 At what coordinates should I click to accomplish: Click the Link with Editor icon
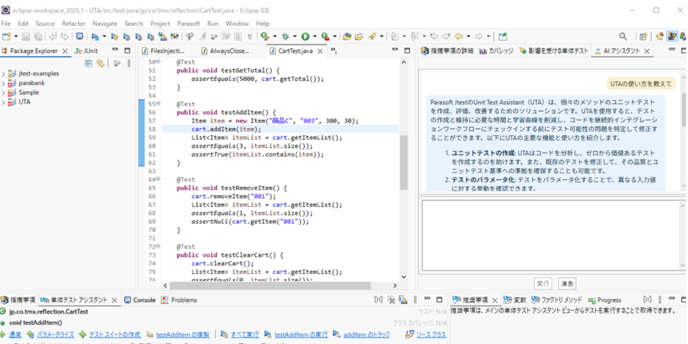pos(100,64)
